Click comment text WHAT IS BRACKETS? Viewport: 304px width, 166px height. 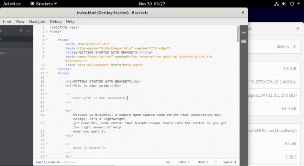click(90, 148)
